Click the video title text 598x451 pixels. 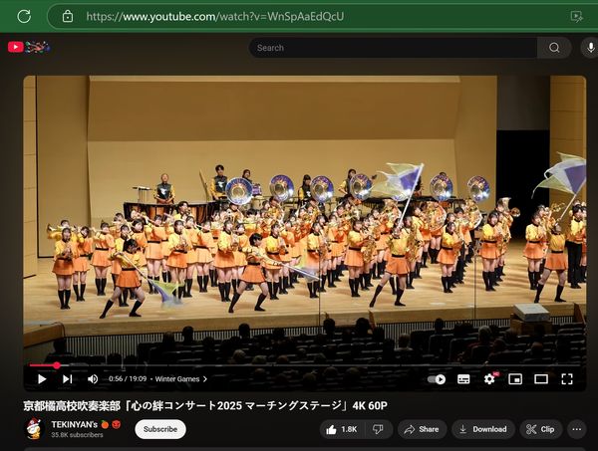tap(205, 405)
